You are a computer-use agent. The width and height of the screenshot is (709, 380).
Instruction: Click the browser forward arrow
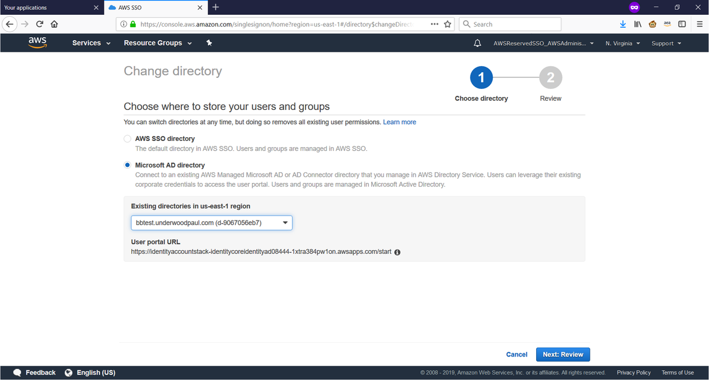pos(25,25)
